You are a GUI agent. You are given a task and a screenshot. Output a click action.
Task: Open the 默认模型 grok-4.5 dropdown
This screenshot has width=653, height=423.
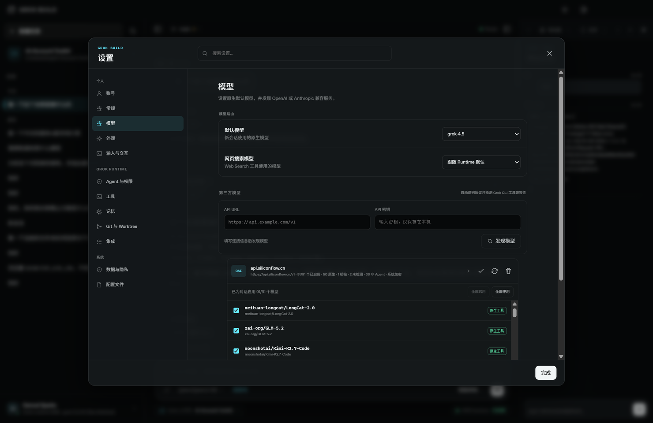(481, 134)
